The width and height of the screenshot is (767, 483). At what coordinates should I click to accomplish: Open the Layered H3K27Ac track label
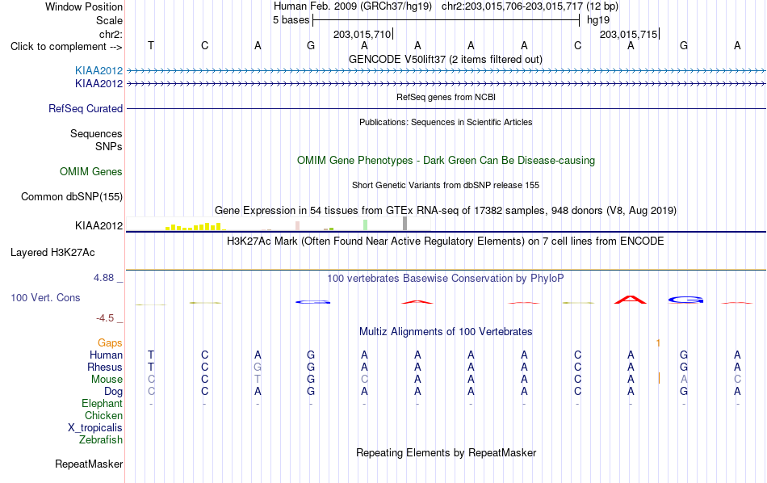(x=52, y=253)
